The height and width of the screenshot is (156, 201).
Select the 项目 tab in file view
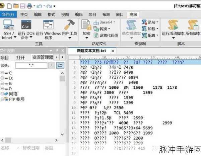point(5,58)
